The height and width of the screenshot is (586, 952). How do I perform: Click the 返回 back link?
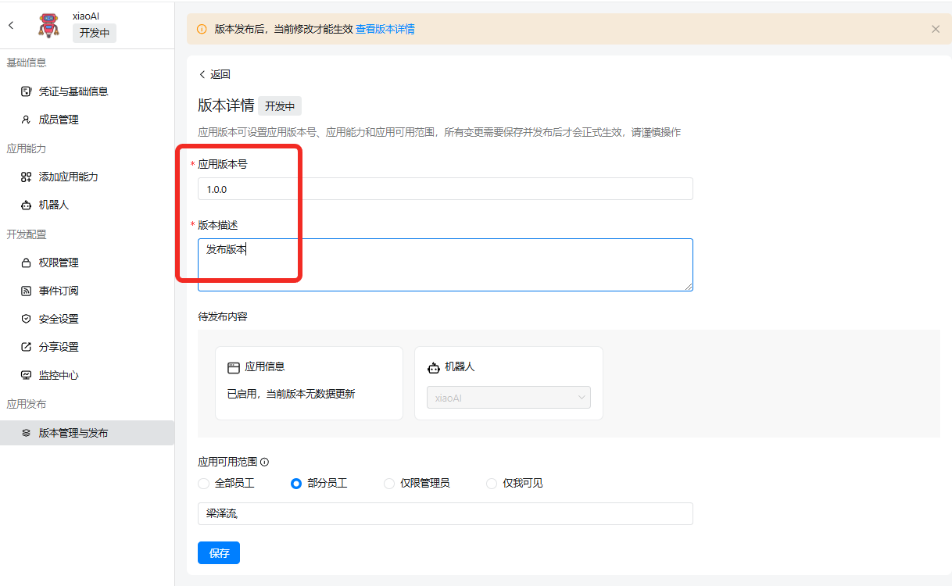(x=214, y=74)
